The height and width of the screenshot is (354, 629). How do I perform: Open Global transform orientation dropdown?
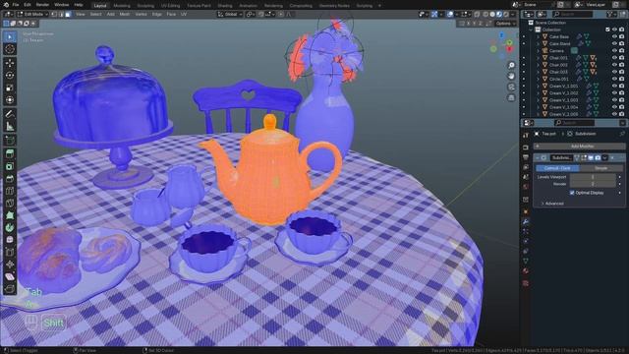[x=230, y=14]
